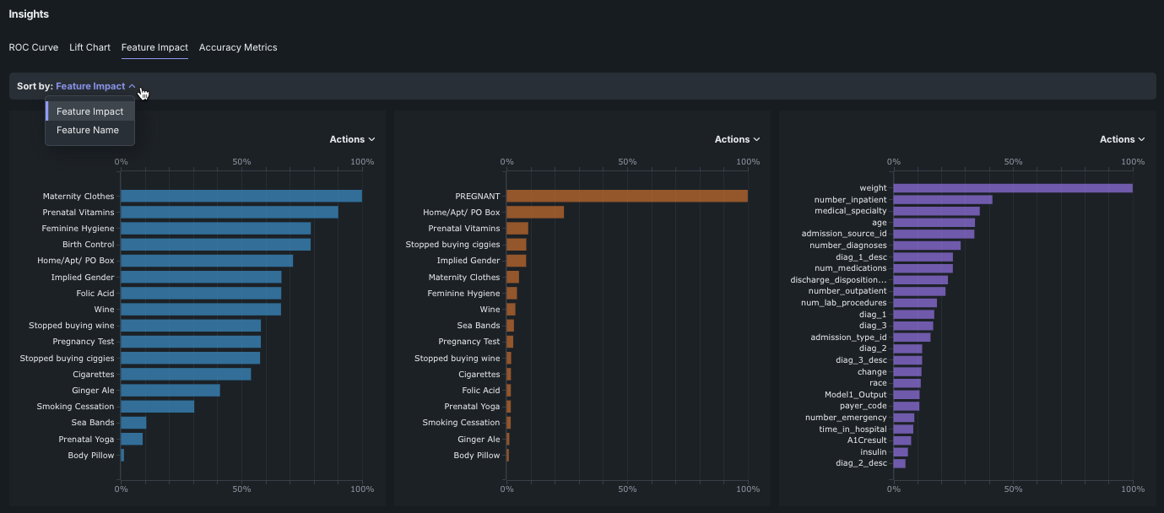This screenshot has width=1164, height=513.
Task: Open Actions menu on the purple chart
Action: [x=1122, y=139]
